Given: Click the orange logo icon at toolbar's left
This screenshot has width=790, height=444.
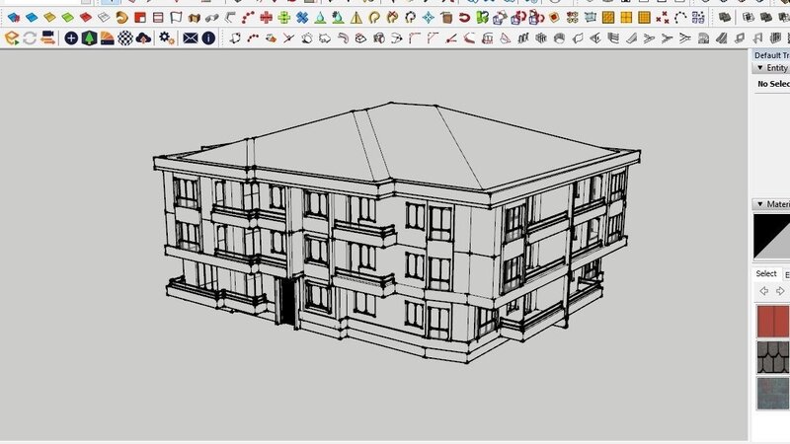Looking at the screenshot, I should 11,37.
